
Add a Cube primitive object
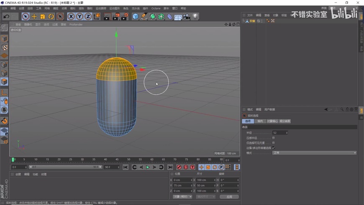point(135,16)
